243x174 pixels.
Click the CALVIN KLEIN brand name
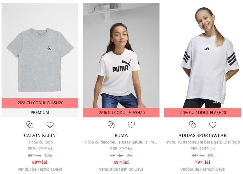click(40, 135)
